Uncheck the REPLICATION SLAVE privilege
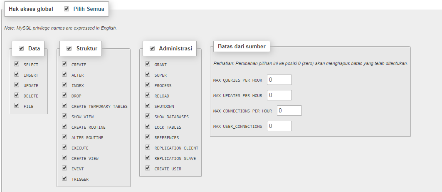The image size is (442, 192). 148,158
